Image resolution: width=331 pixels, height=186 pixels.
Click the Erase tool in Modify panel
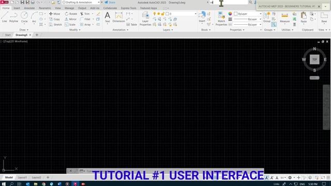pyautogui.click(x=98, y=14)
